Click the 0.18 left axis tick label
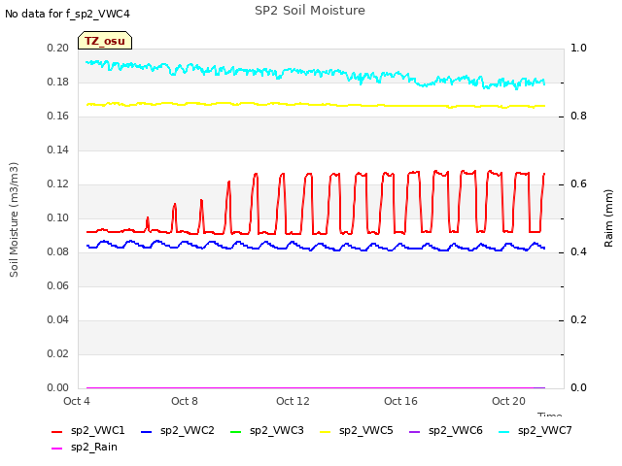This screenshot has width=622, height=466. [x=58, y=82]
